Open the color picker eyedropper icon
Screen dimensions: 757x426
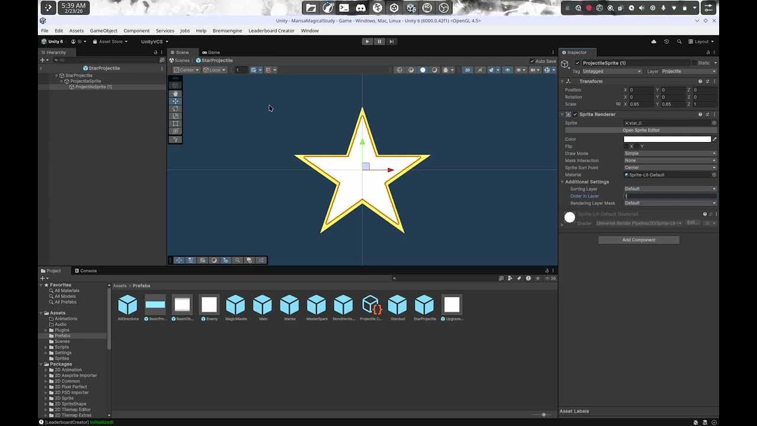[714, 139]
